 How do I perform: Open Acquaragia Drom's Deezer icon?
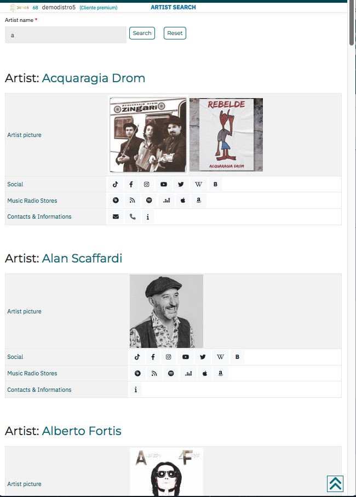point(166,201)
